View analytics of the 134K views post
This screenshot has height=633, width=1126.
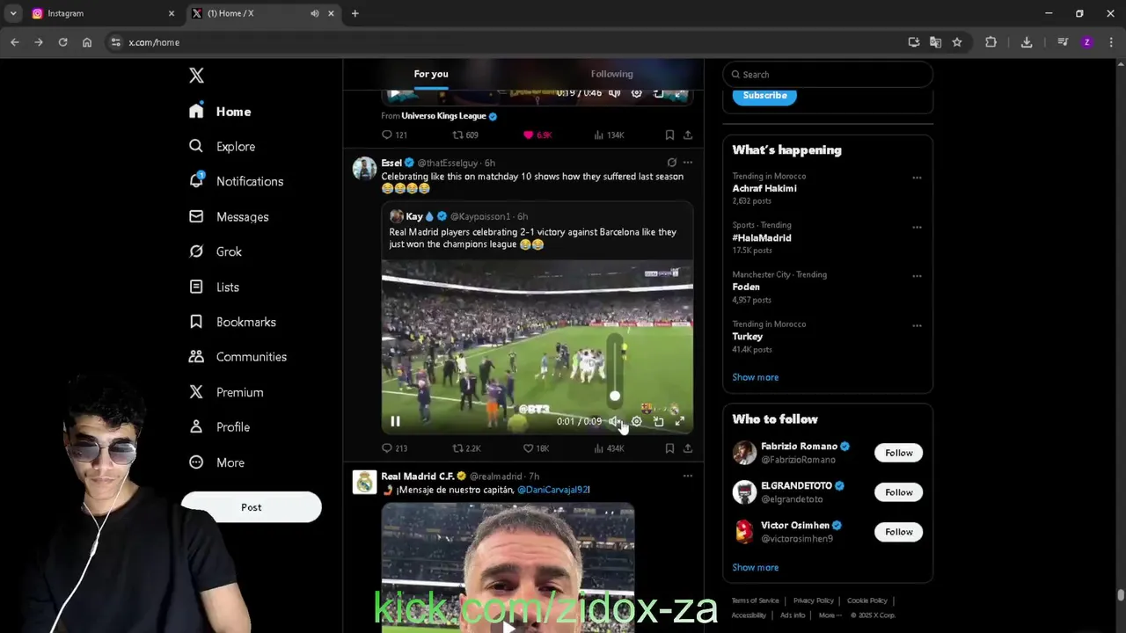[609, 135]
